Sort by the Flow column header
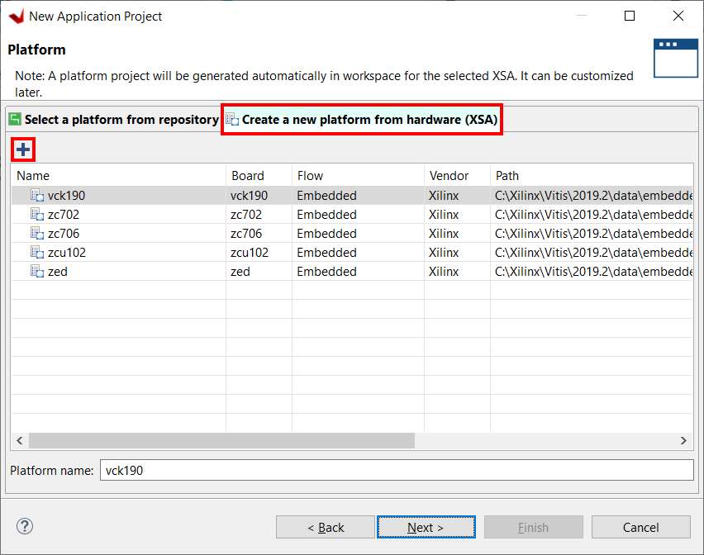Image resolution: width=704 pixels, height=555 pixels. coord(358,175)
